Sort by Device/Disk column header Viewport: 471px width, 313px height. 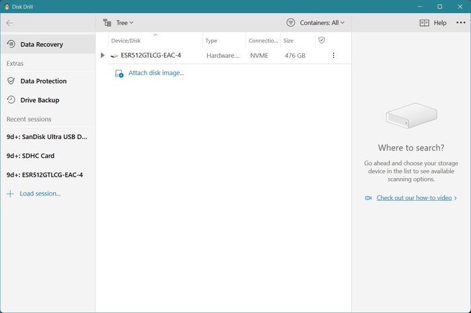point(126,41)
